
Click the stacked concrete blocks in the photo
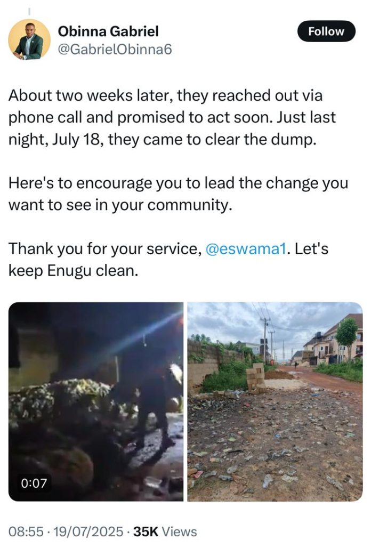[255, 378]
